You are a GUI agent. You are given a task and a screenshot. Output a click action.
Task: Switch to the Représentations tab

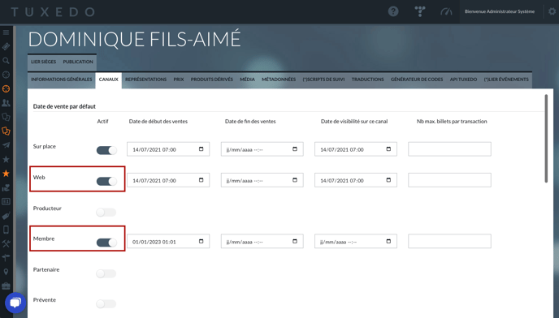pyautogui.click(x=145, y=79)
